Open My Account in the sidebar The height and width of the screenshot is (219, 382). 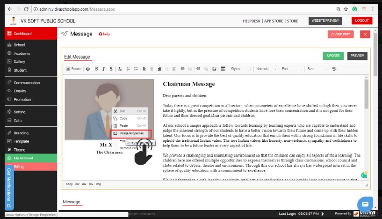coord(31,158)
